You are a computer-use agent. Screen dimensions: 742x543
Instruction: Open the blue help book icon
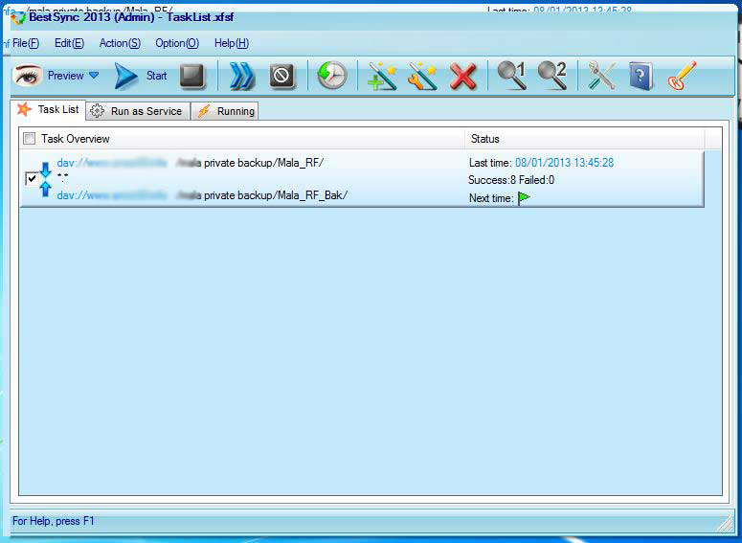click(x=641, y=76)
